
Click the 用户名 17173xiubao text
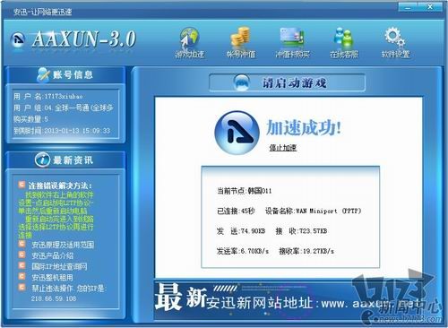(47, 96)
